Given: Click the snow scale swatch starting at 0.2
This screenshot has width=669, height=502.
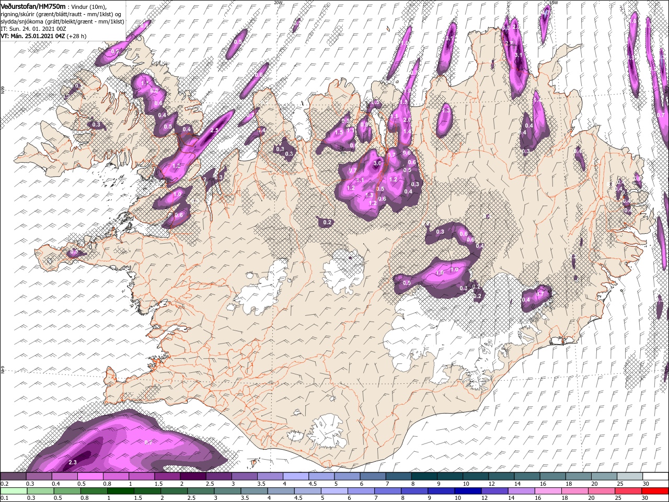Looking at the screenshot, I should tap(13, 476).
